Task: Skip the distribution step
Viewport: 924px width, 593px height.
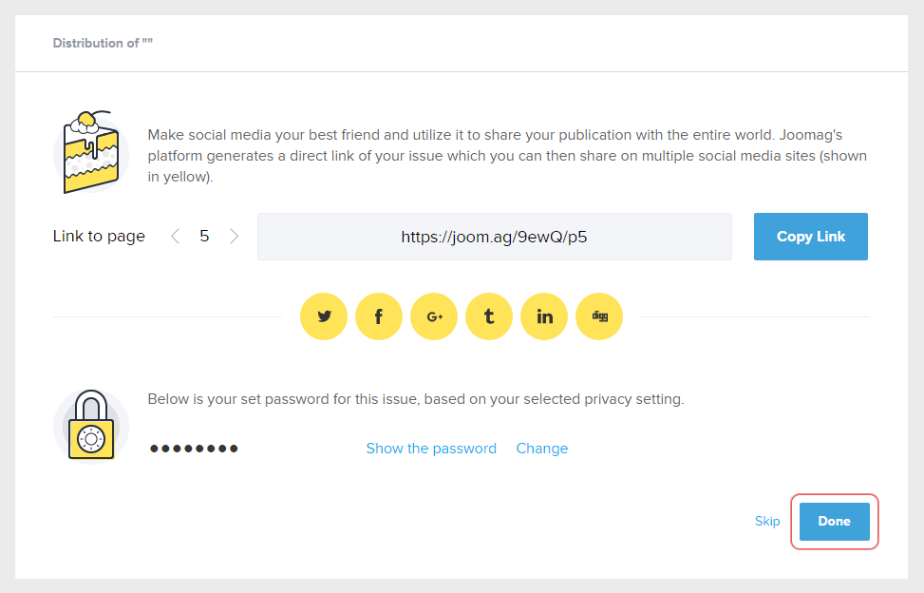Action: click(767, 521)
